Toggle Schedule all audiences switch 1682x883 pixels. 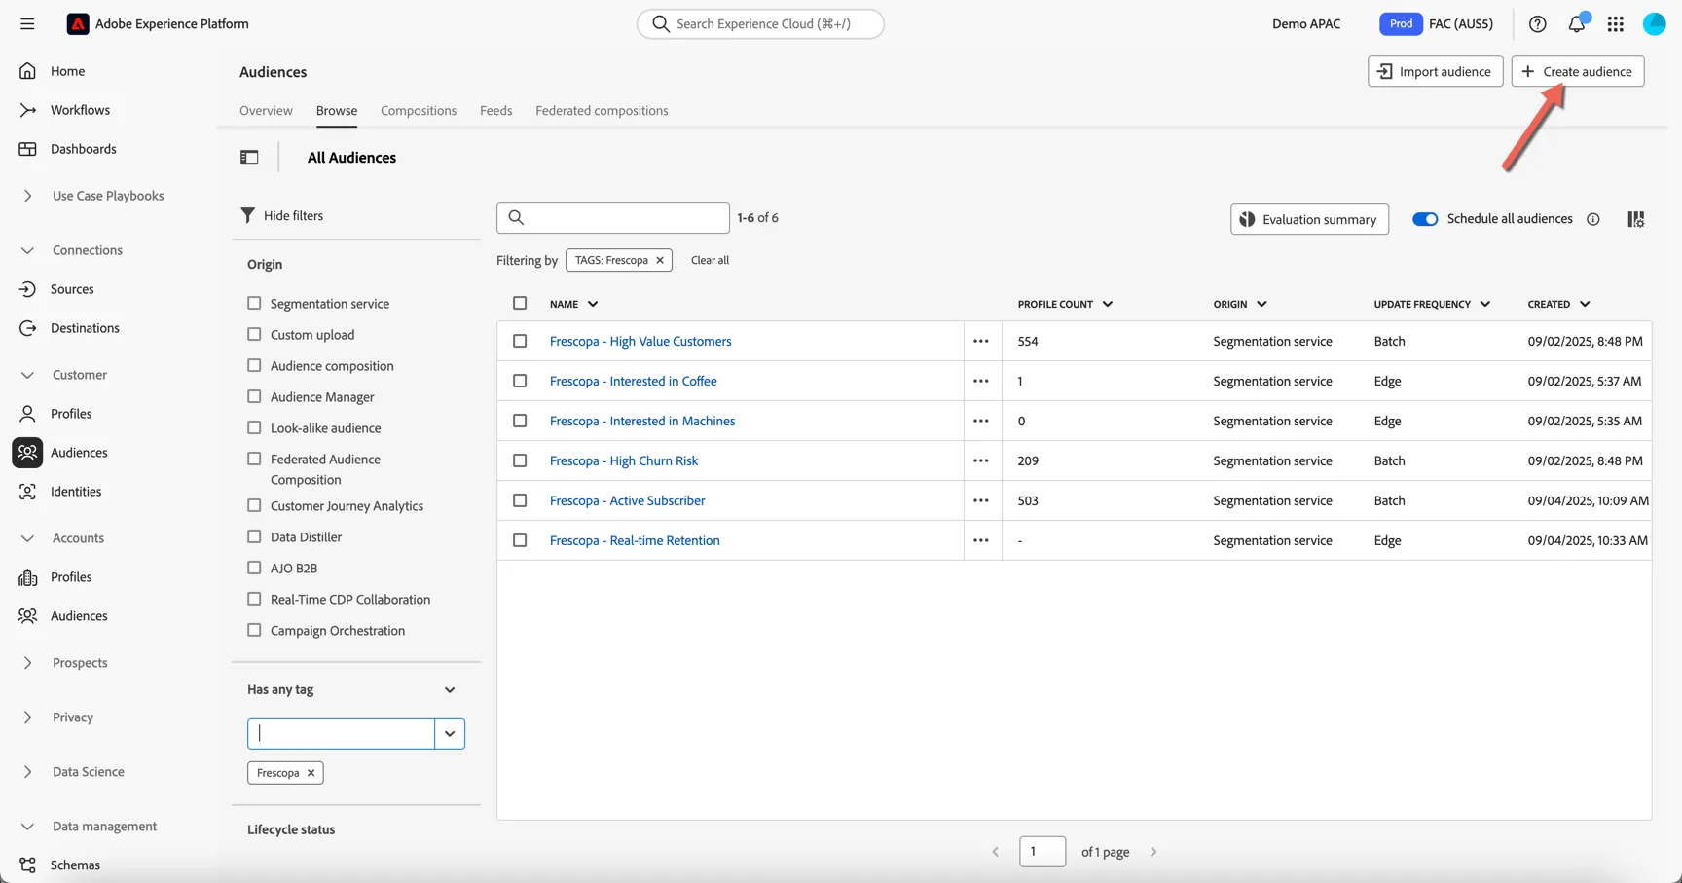pos(1425,219)
